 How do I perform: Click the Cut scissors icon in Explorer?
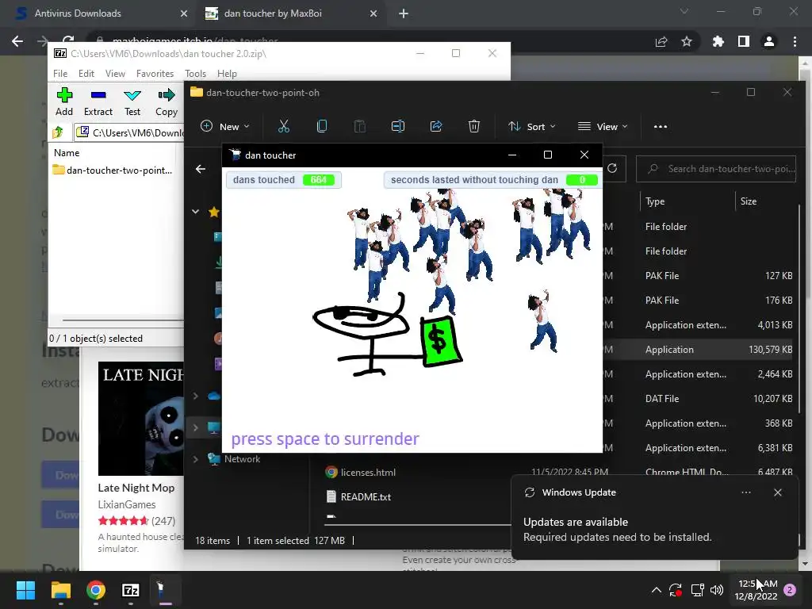284,126
